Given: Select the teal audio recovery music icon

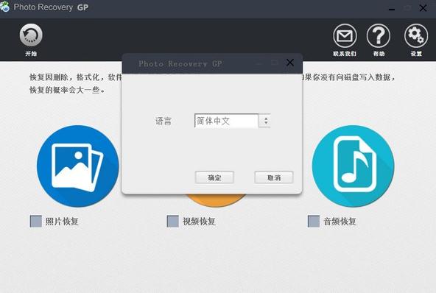Looking at the screenshot, I should click(x=353, y=166).
